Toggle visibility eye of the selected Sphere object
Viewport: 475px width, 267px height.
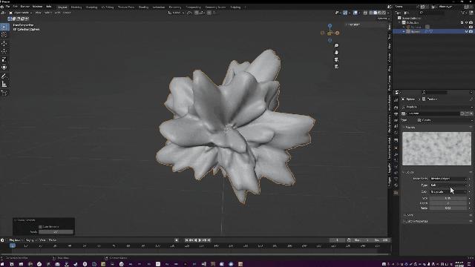[467, 31]
